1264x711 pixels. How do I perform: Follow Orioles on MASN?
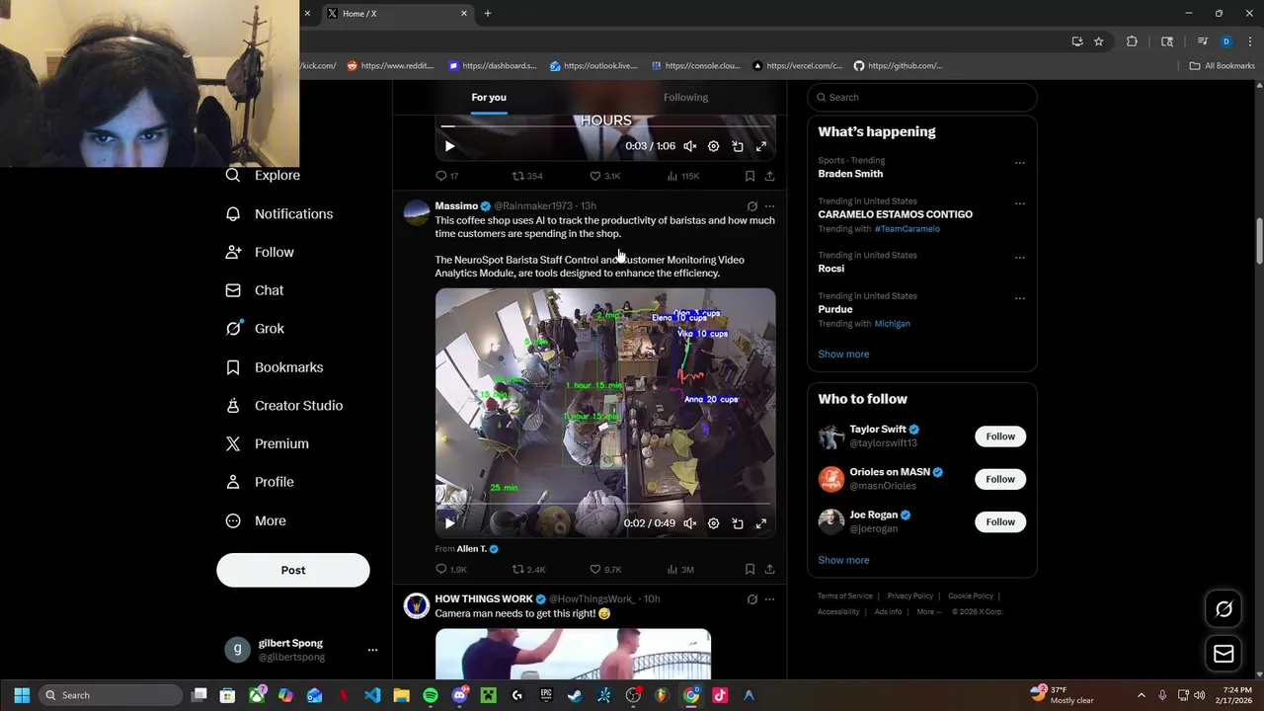1000,479
